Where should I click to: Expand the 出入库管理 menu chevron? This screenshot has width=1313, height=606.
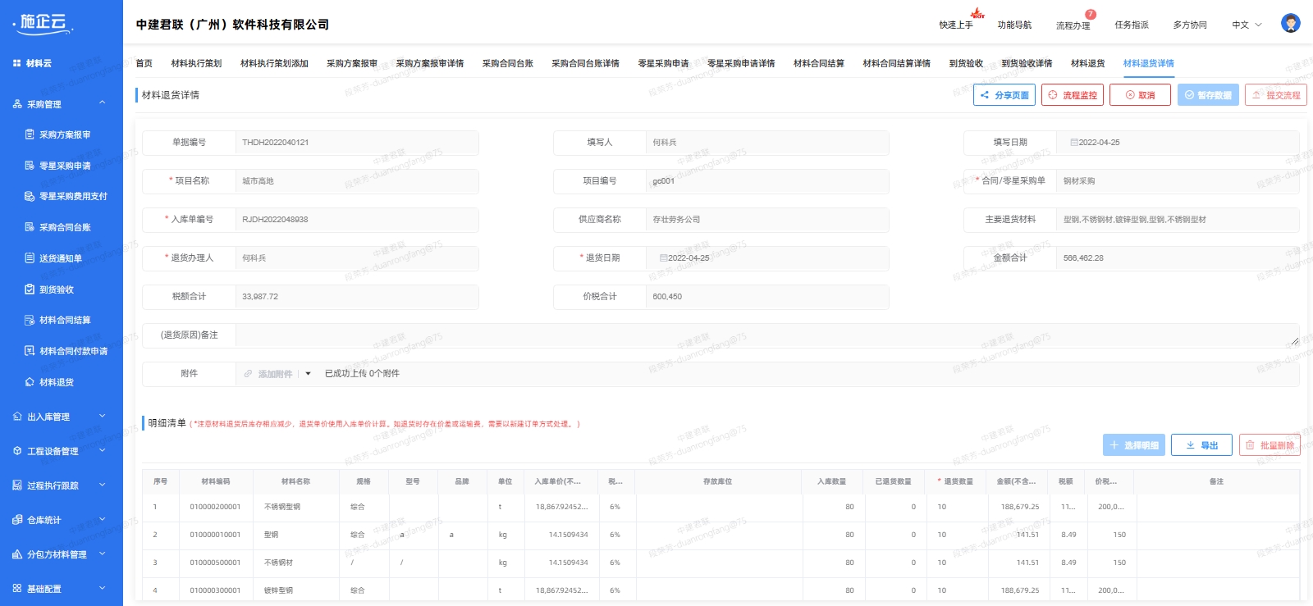103,417
